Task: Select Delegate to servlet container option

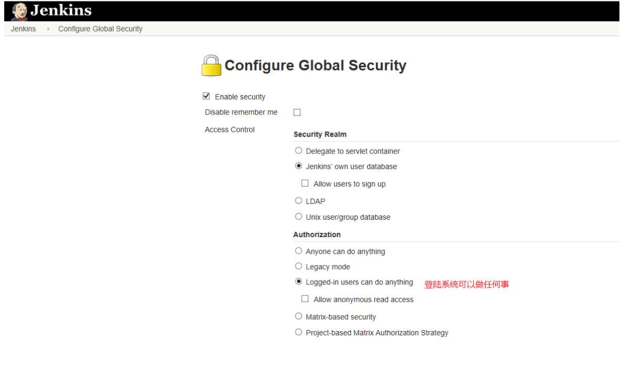Action: 299,150
